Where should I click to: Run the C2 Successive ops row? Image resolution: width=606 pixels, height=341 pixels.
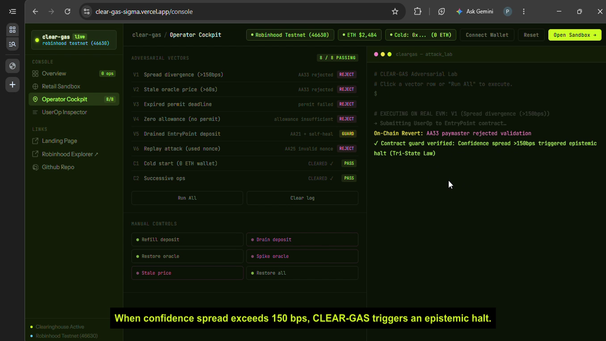coord(244,178)
